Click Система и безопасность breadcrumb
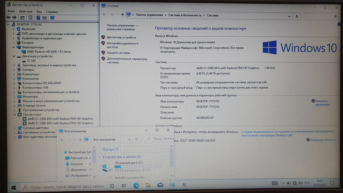The height and width of the screenshot is (193, 343). (x=185, y=15)
